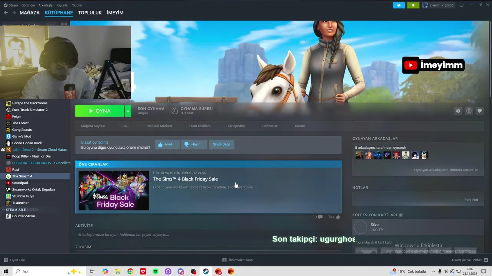Open Task View on taskbar
Image resolution: width=492 pixels, height=276 pixels.
[x=92, y=271]
